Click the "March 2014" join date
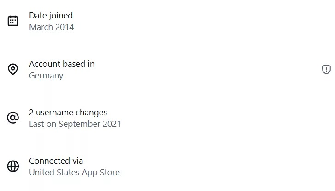Viewport: 335px width, 191px height. [51, 27]
